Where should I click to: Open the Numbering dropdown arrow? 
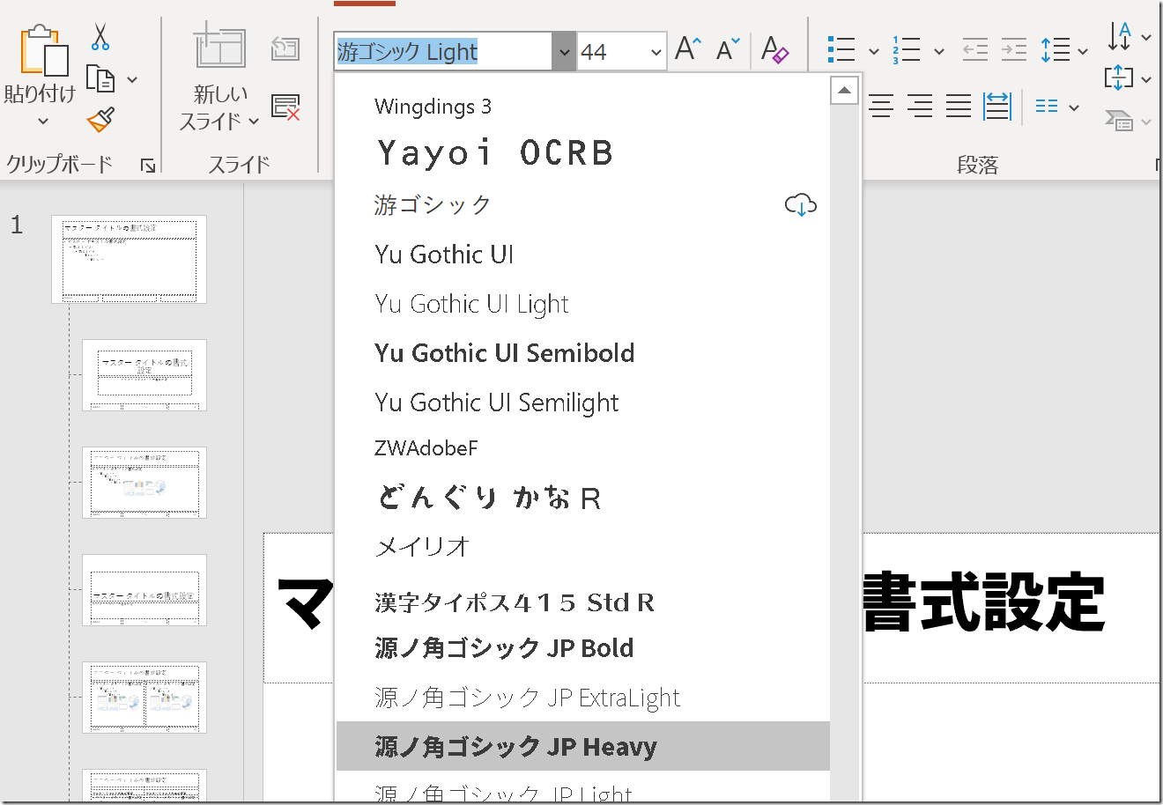pyautogui.click(x=938, y=51)
